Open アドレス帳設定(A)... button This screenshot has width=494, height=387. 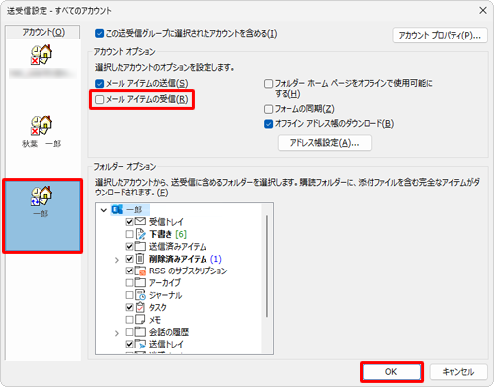tap(325, 143)
